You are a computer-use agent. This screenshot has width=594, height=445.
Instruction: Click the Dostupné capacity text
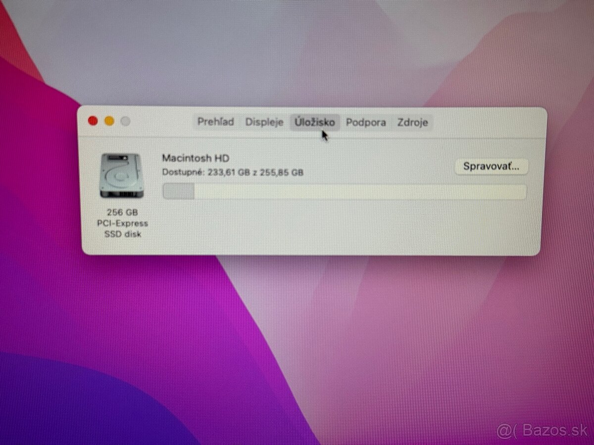(233, 172)
